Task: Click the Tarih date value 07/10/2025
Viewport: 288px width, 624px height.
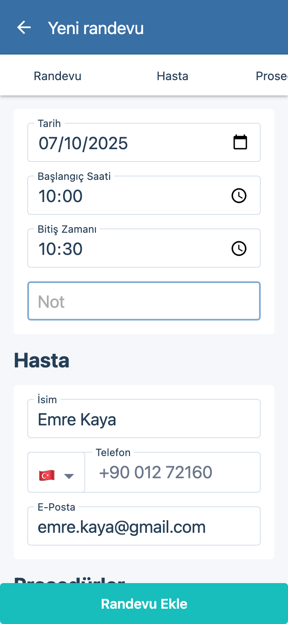Action: (x=84, y=143)
